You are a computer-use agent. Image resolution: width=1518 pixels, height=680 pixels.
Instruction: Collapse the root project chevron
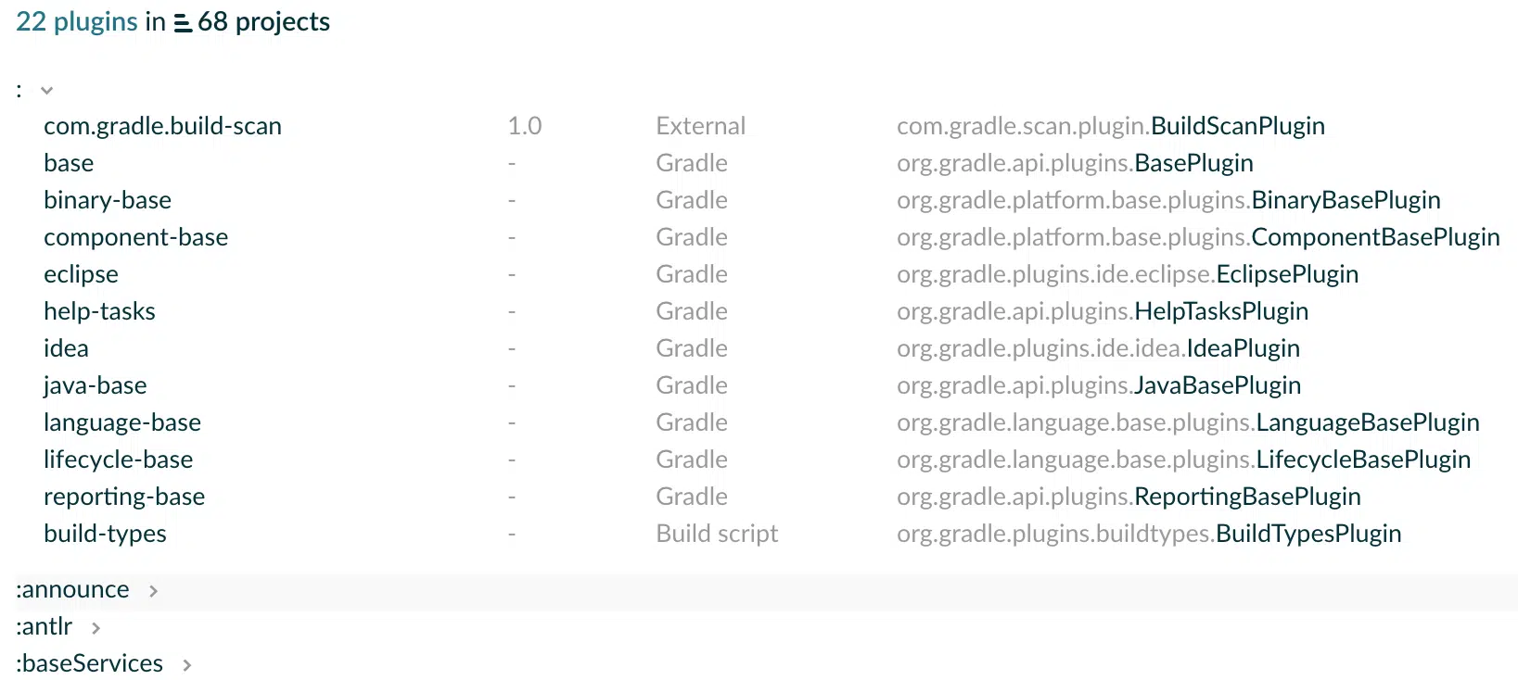46,91
